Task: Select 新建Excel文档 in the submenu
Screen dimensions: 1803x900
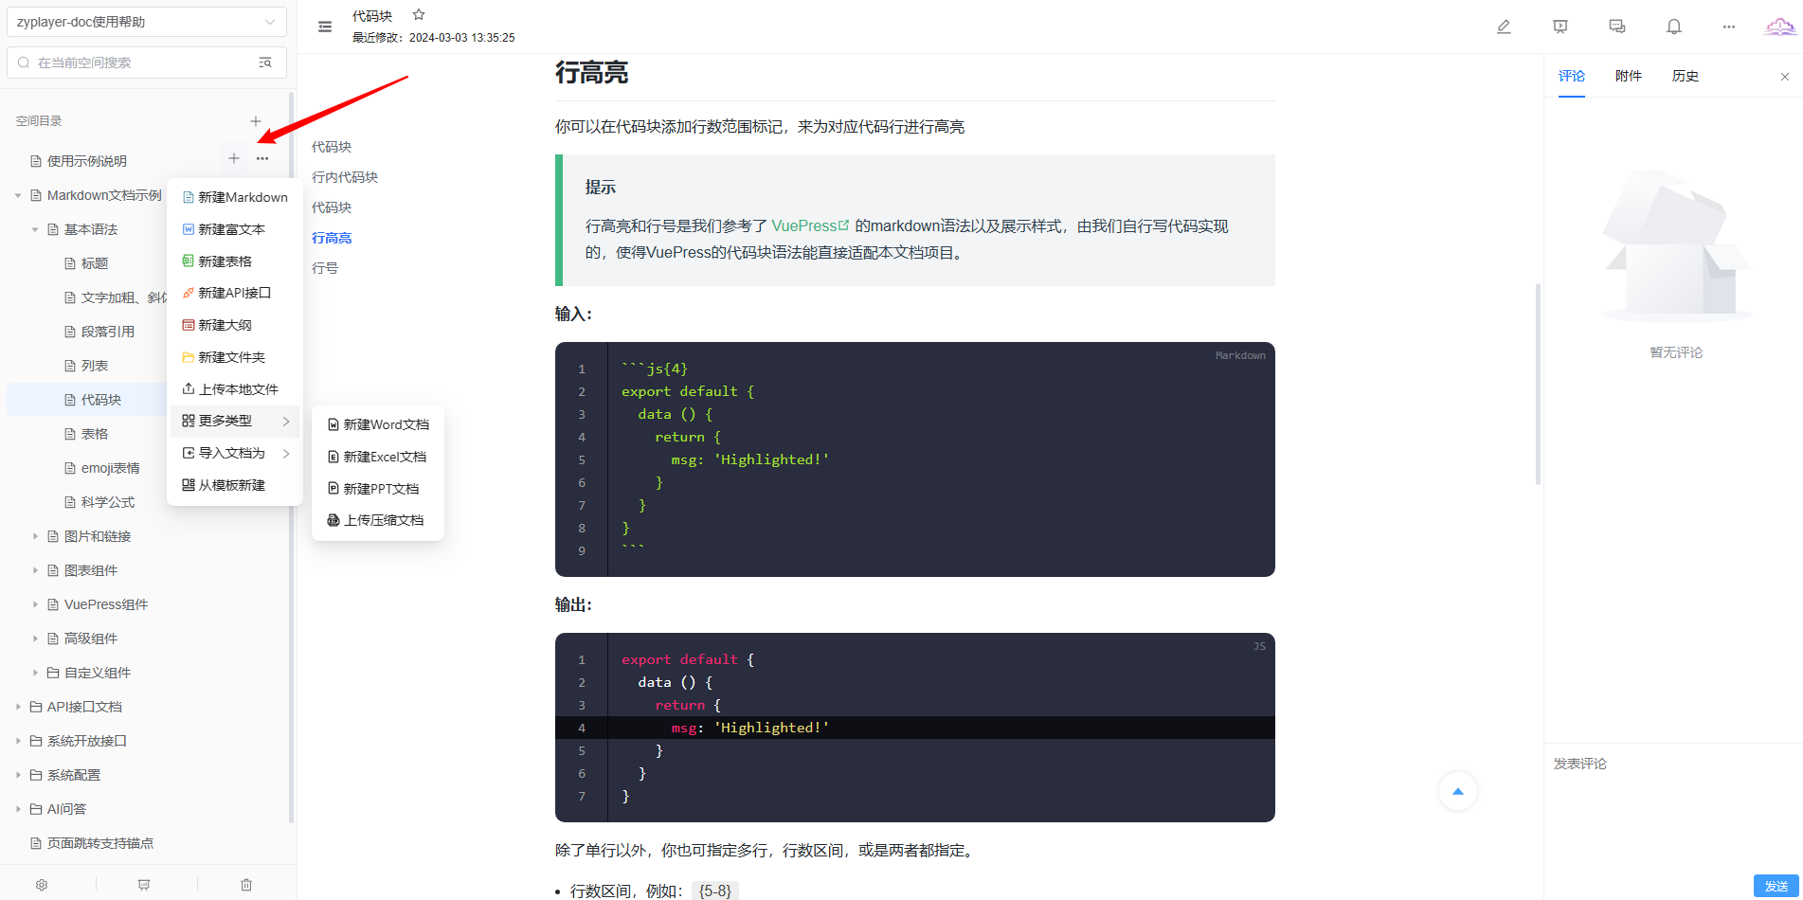Action: [378, 457]
